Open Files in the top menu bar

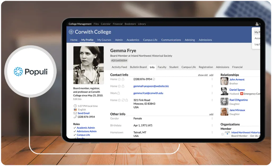pyautogui.click(x=96, y=24)
